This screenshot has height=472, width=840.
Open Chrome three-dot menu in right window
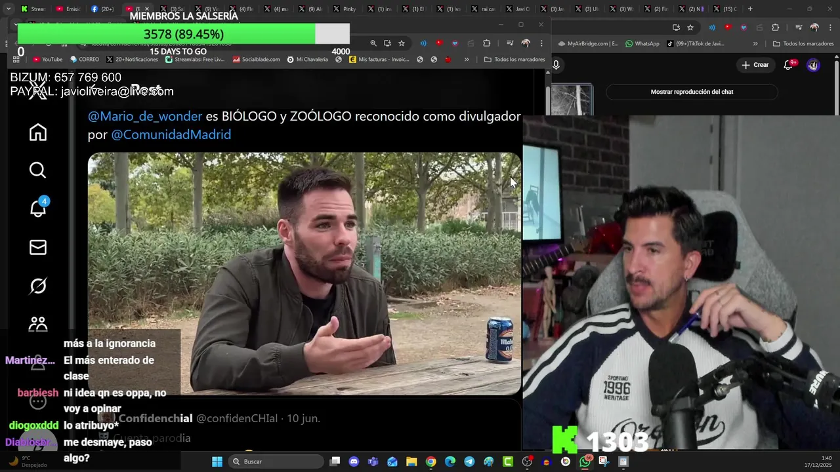(x=830, y=28)
